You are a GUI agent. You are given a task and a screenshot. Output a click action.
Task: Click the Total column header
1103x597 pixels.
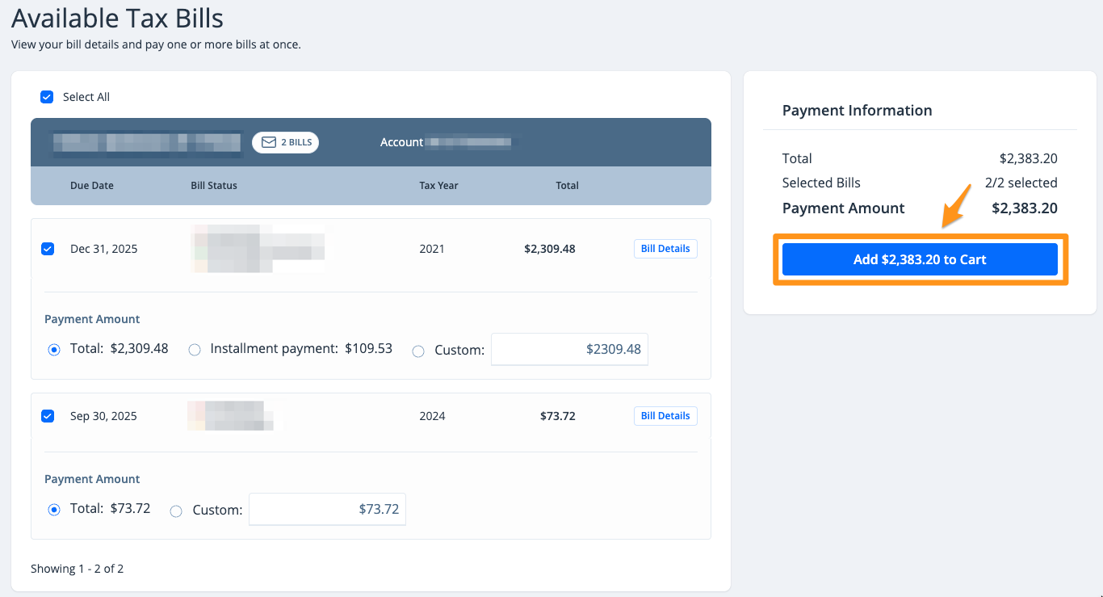click(x=567, y=185)
